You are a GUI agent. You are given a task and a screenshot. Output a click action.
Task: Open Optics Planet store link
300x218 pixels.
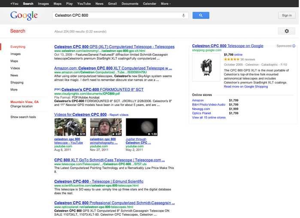201,113
